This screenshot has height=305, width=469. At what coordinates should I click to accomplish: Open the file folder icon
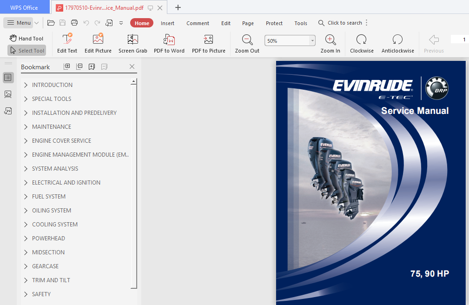[x=51, y=23]
